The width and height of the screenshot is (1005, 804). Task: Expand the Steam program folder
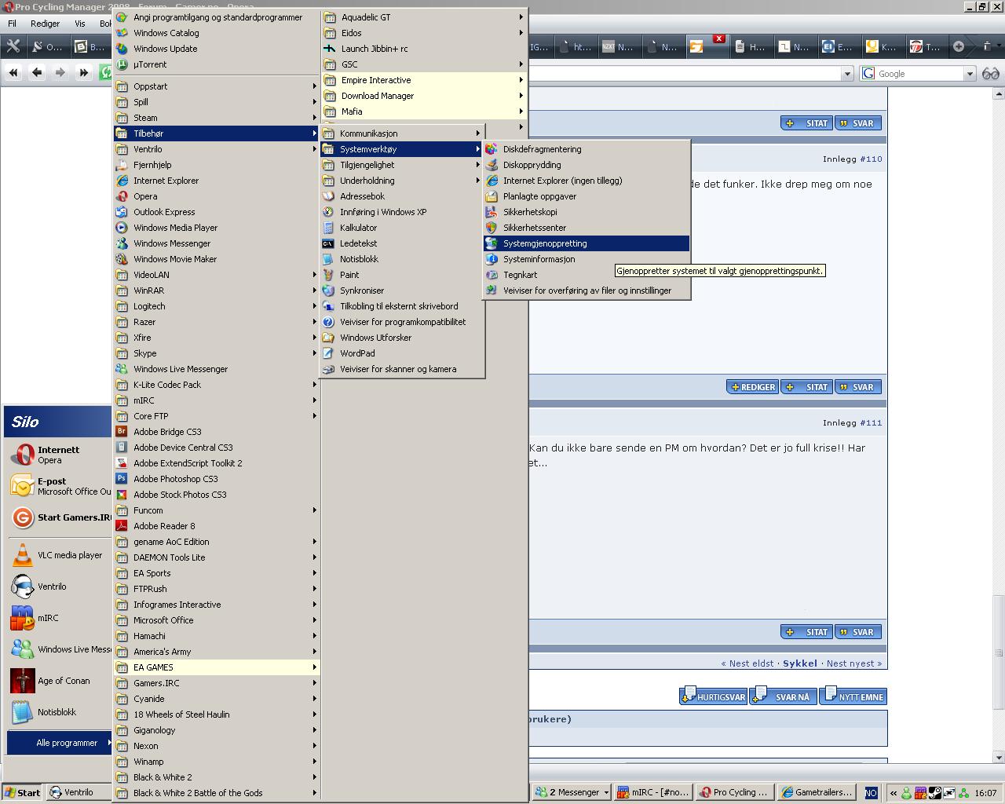pos(216,118)
